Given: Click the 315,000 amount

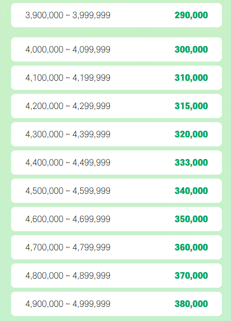Looking at the screenshot, I should (x=191, y=106).
